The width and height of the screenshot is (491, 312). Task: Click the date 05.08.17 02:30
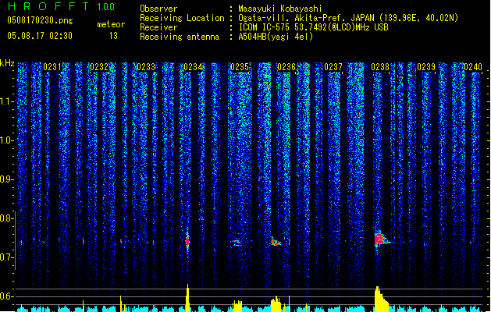pos(40,36)
